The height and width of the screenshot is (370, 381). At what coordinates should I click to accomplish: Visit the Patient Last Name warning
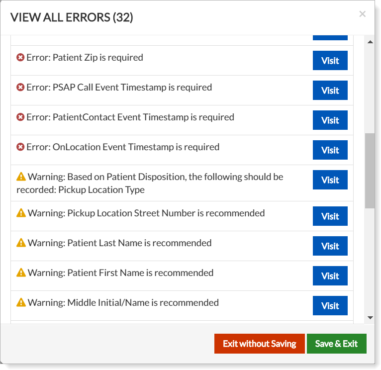tap(330, 246)
